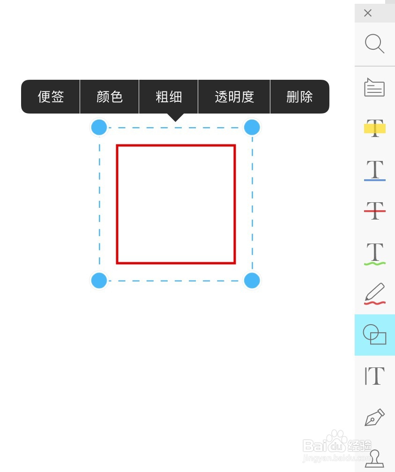Click the top-left selection resize handle
This screenshot has width=395, height=472.
coord(99,127)
